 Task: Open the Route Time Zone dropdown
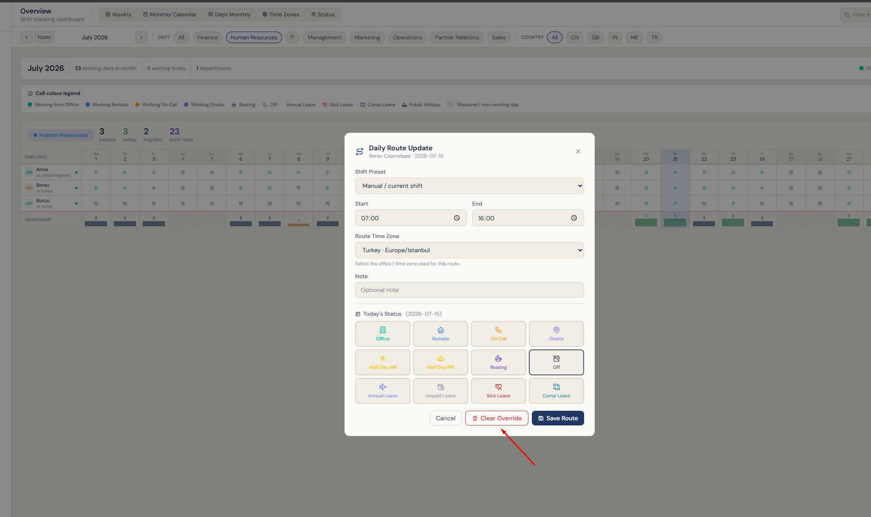tap(469, 250)
